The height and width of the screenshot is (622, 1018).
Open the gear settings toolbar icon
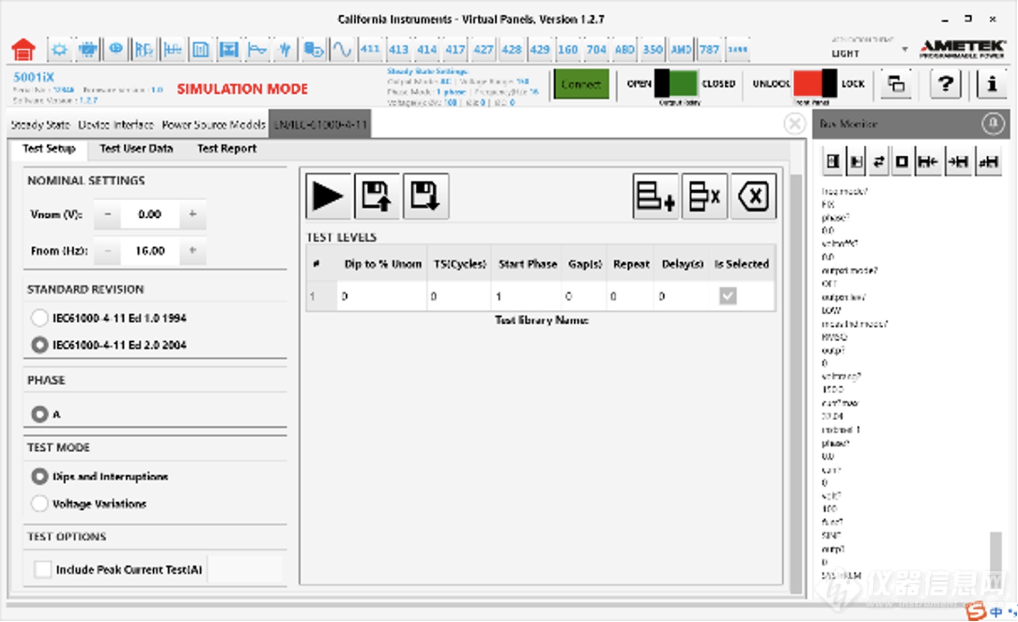click(x=59, y=50)
